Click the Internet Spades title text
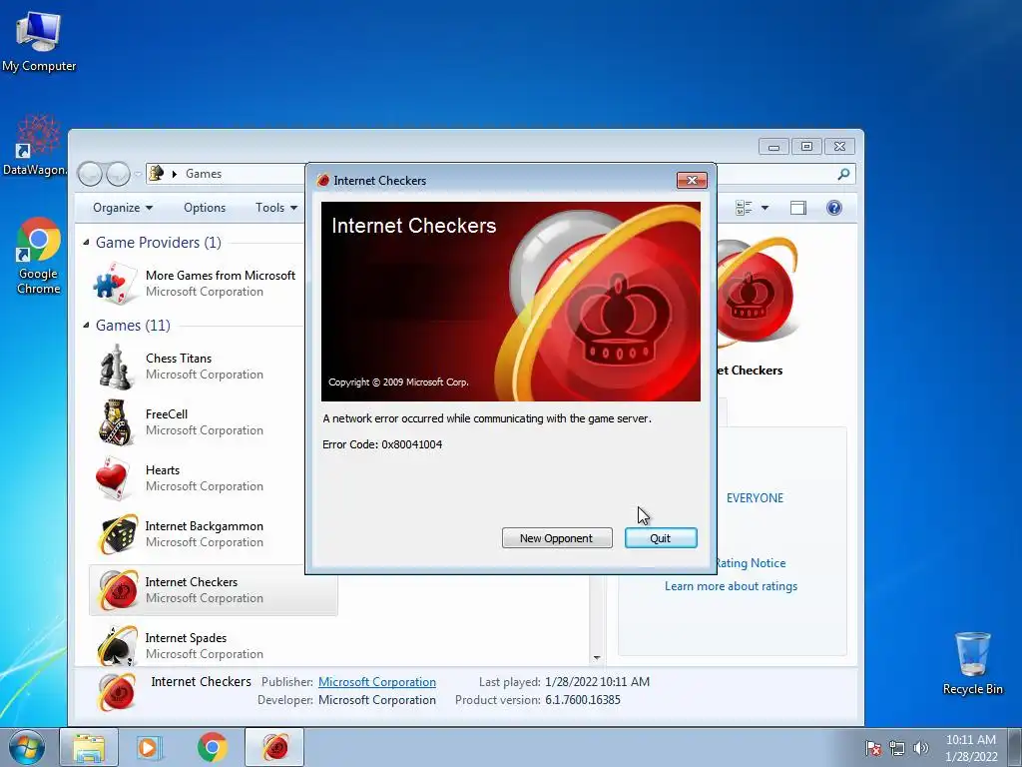Image resolution: width=1022 pixels, height=767 pixels. pos(186,638)
